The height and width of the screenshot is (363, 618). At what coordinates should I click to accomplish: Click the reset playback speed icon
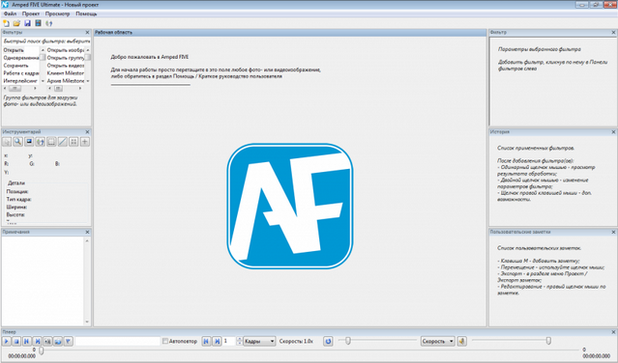click(328, 342)
